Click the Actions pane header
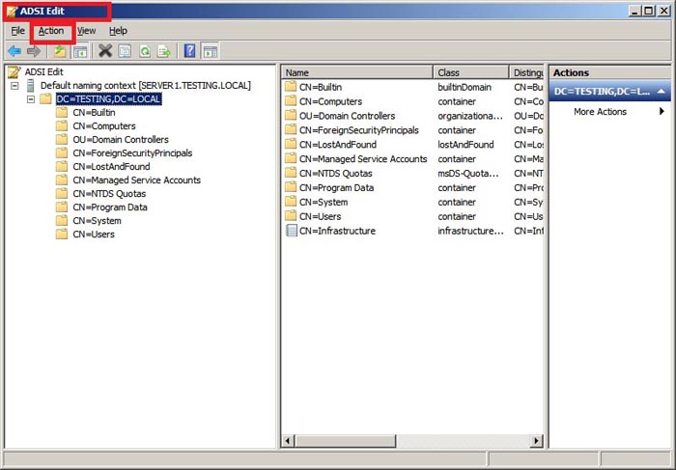The height and width of the screenshot is (470, 676). point(610,72)
